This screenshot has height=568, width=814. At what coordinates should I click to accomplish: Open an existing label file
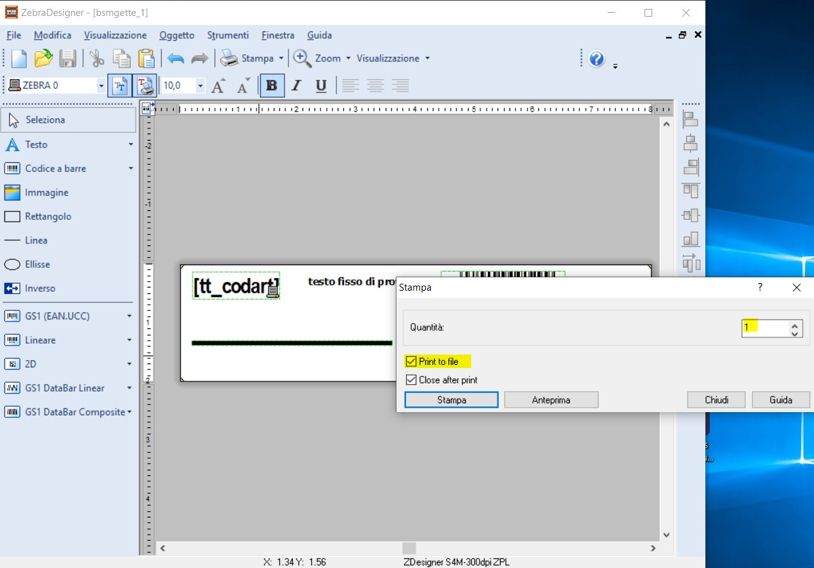pyautogui.click(x=43, y=59)
